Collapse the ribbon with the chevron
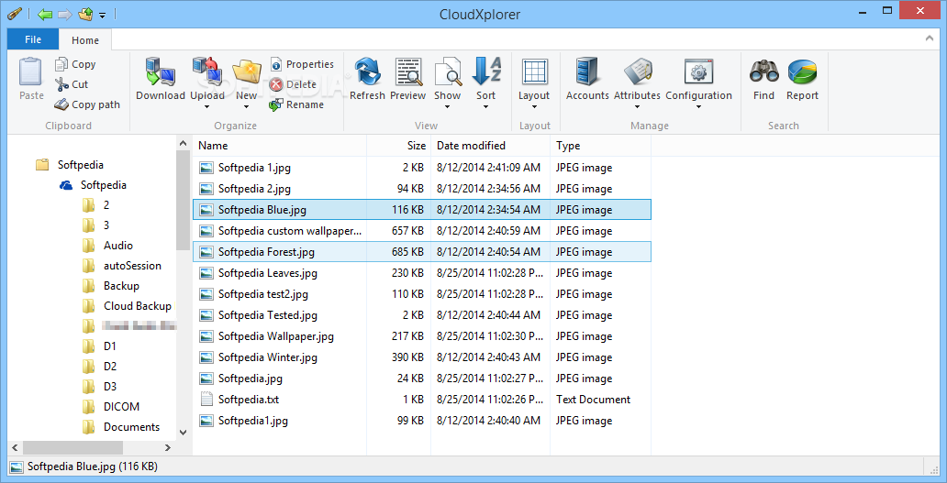 pyautogui.click(x=930, y=38)
